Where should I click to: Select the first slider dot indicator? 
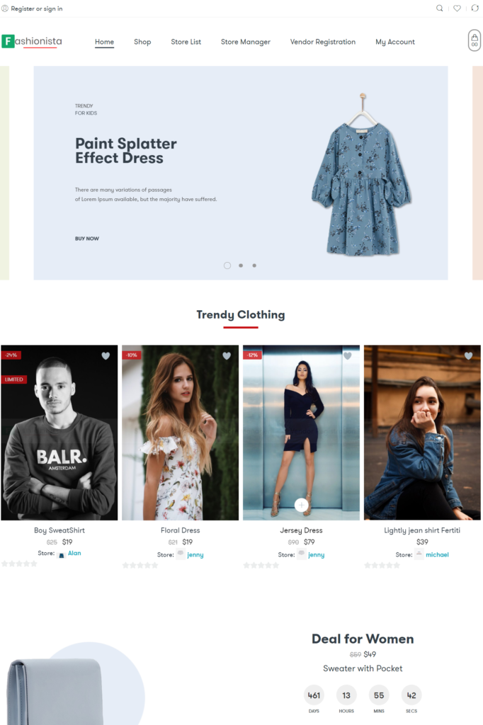227,266
